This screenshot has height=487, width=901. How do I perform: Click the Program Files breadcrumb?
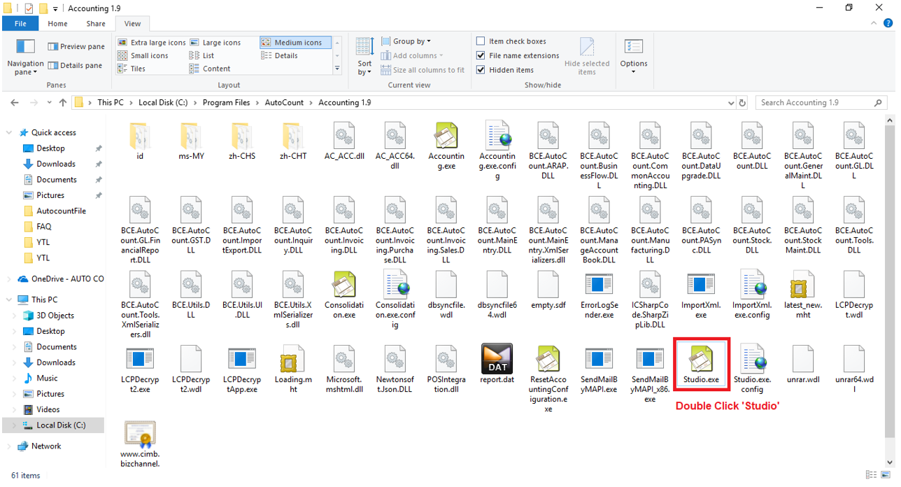coord(226,103)
